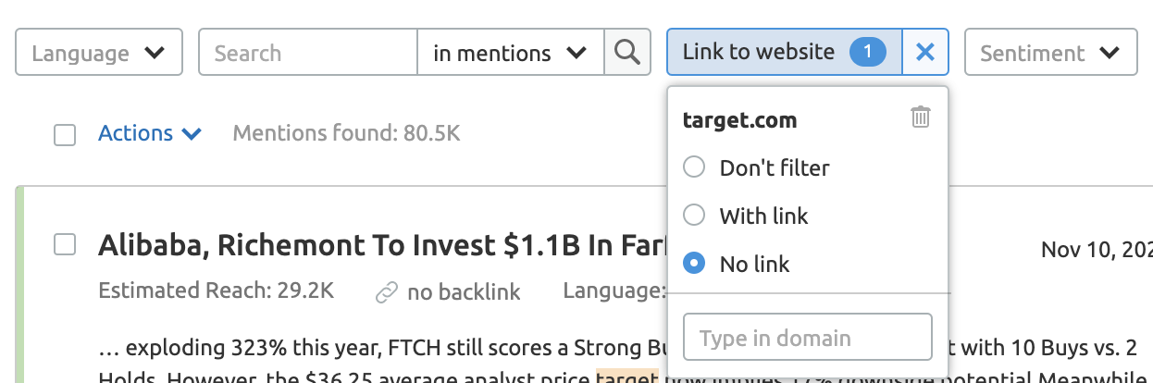
Task: Click the Mentions found: 80.5K label
Action: coord(346,134)
